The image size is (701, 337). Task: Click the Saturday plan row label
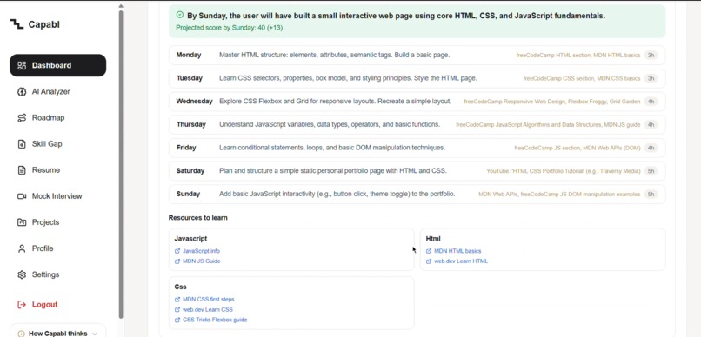point(190,171)
